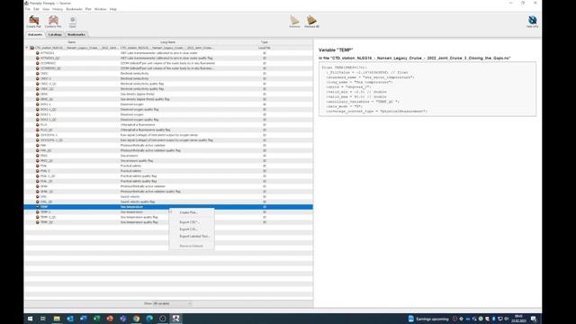Select the PRES_QC variable row

[168, 161]
